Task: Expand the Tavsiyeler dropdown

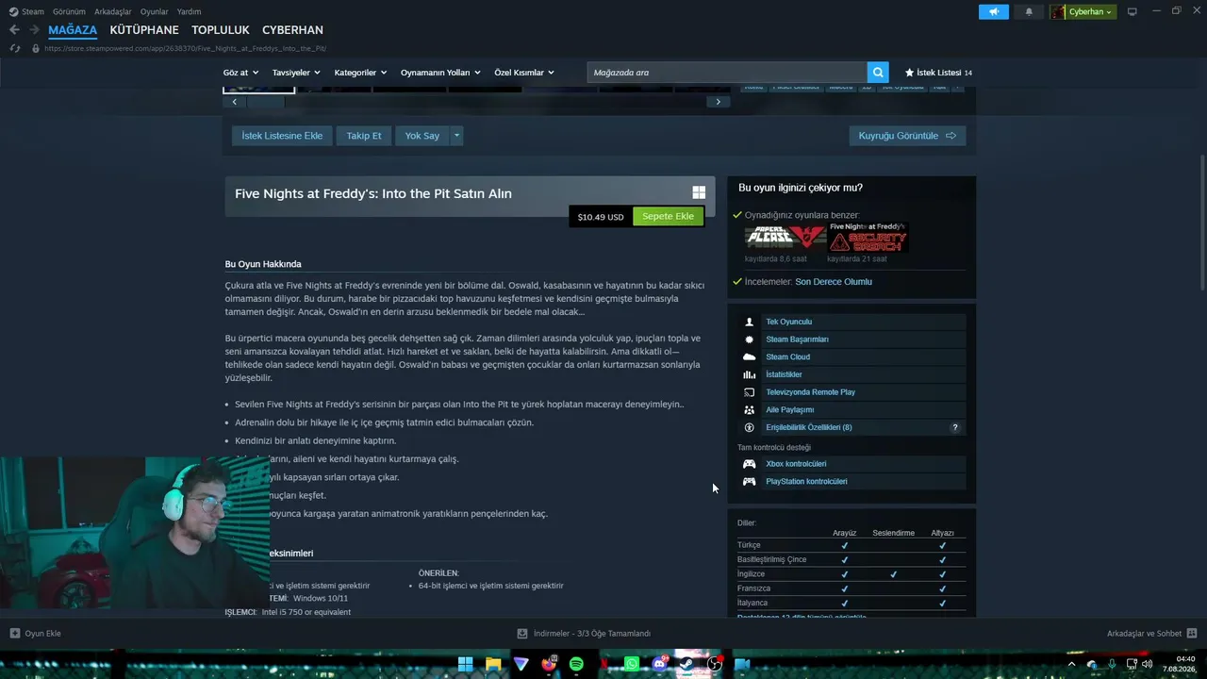Action: click(x=296, y=73)
